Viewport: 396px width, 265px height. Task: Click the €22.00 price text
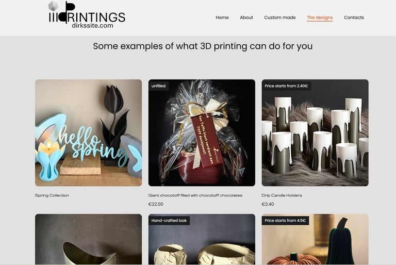point(156,204)
